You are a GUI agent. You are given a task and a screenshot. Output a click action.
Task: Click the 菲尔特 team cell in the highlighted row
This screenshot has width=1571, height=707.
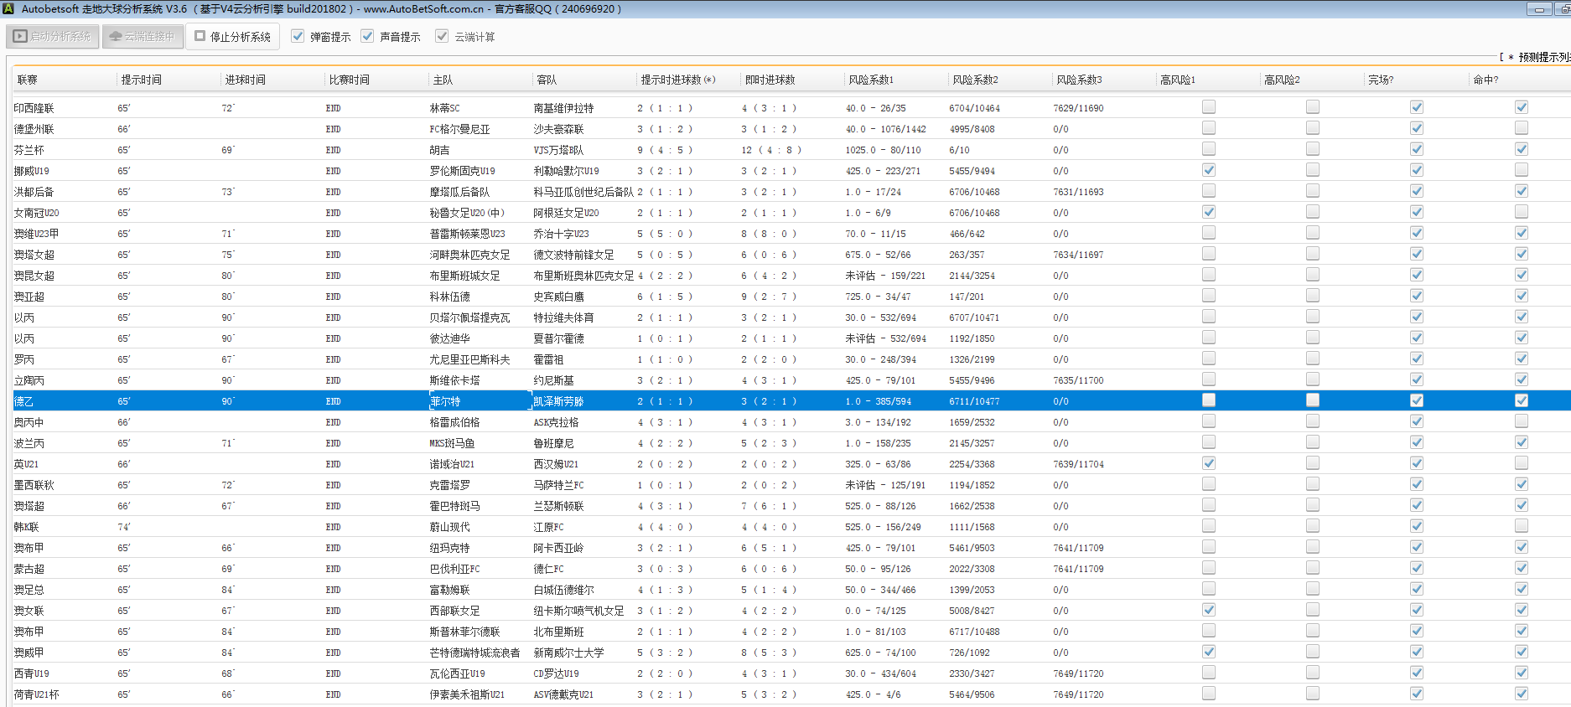(x=445, y=401)
